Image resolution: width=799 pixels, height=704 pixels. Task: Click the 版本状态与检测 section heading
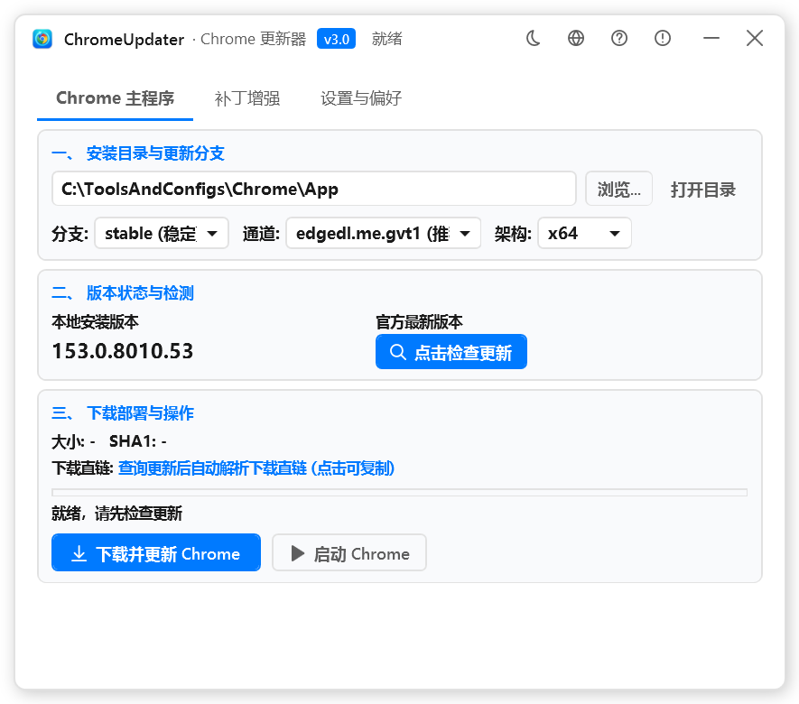pyautogui.click(x=123, y=293)
